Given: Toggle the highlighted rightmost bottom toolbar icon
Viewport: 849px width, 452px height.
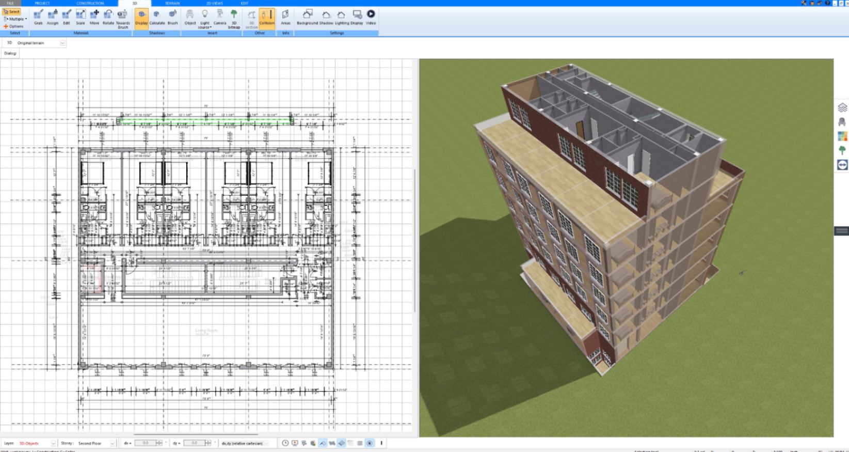Looking at the screenshot, I should pos(370,443).
